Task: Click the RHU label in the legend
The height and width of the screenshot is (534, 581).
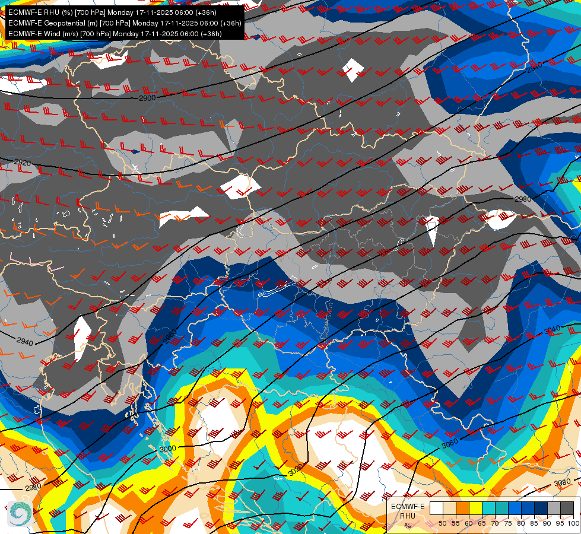Action: point(408,516)
